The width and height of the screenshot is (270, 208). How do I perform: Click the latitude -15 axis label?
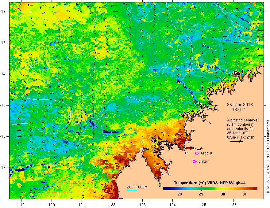pyautogui.click(x=3, y=105)
